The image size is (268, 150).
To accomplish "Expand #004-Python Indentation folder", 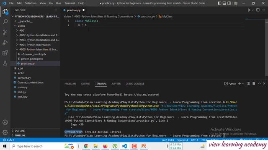I will coord(35,45).
